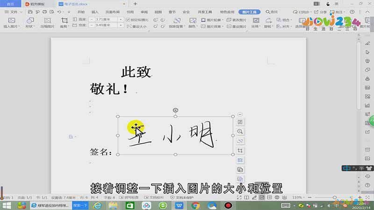Image resolution: width=374 pixels, height=210 pixels.
Task: Click the Undo arrow icon
Action: coord(59,12)
